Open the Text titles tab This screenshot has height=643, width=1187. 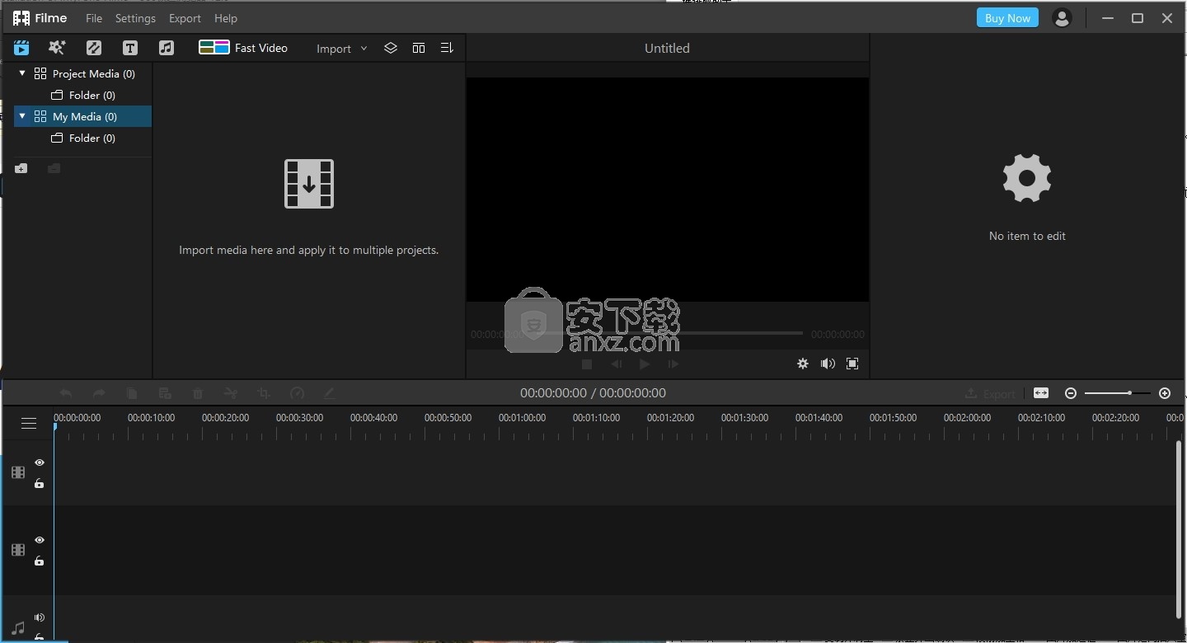(130, 48)
